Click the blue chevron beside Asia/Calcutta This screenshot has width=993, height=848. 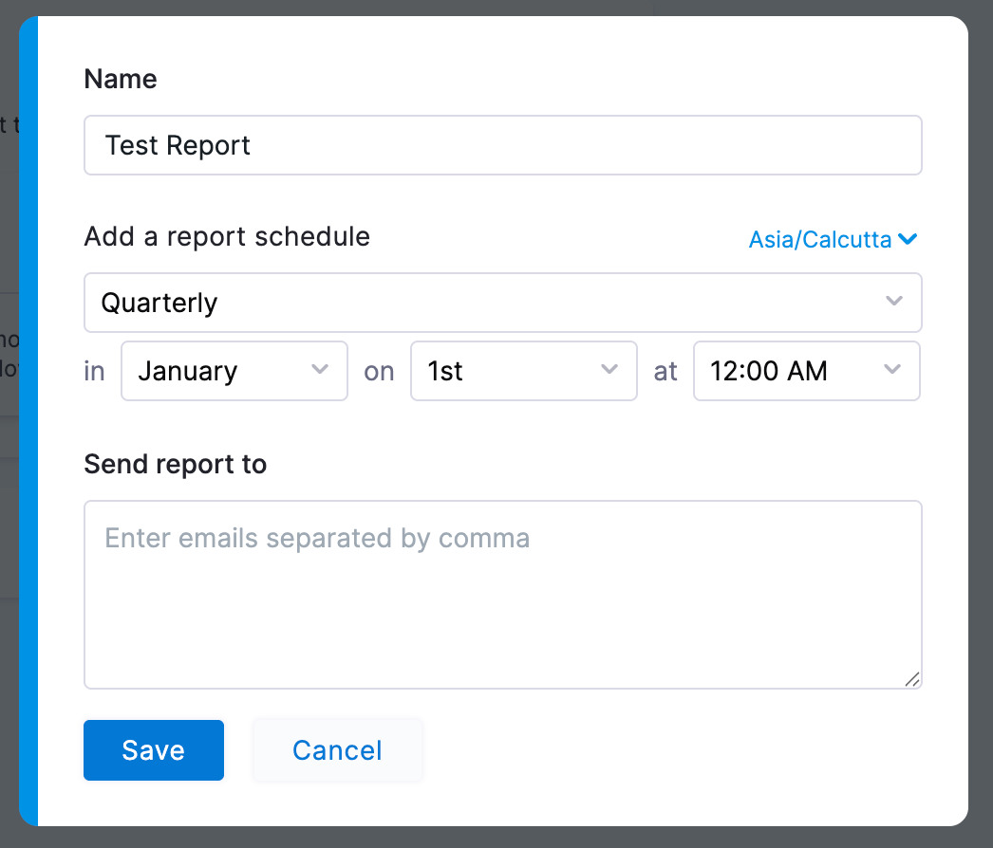pyautogui.click(x=908, y=240)
